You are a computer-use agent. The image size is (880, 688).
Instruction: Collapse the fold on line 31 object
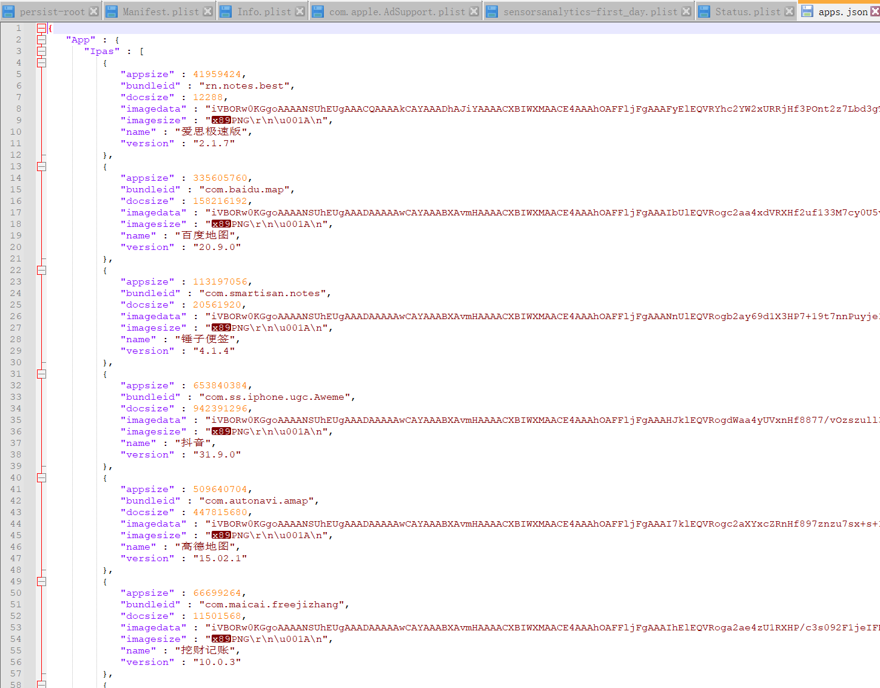pos(41,374)
